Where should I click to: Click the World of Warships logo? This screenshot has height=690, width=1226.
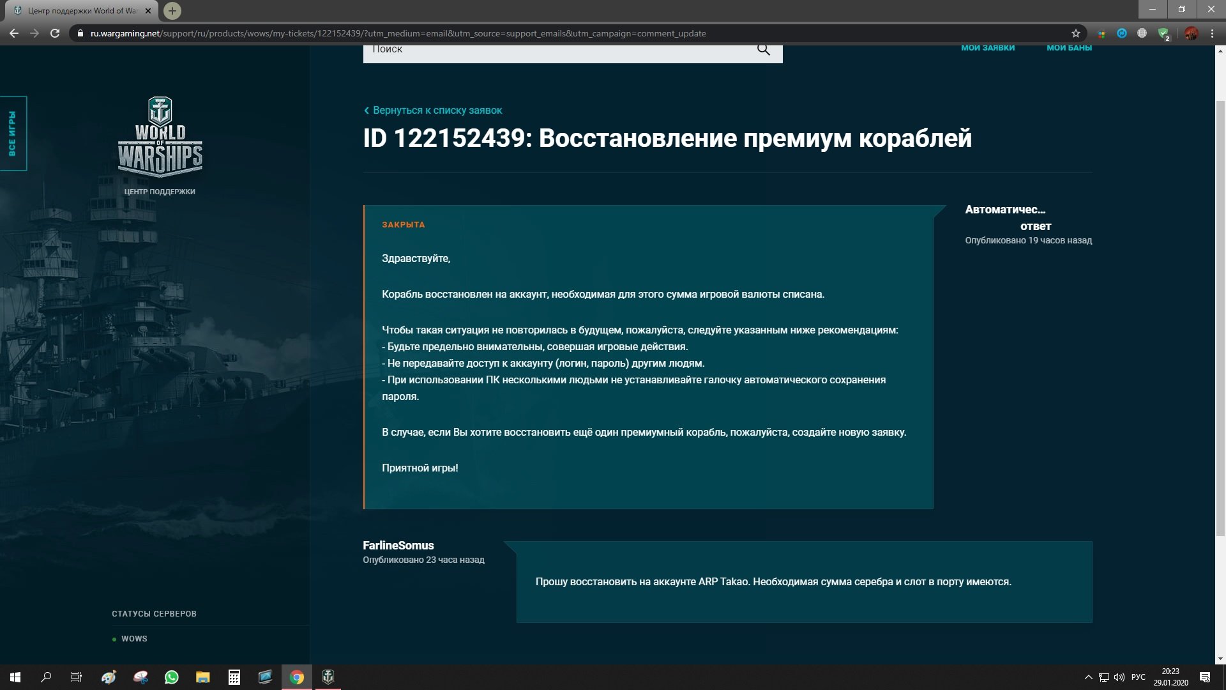pyautogui.click(x=160, y=136)
